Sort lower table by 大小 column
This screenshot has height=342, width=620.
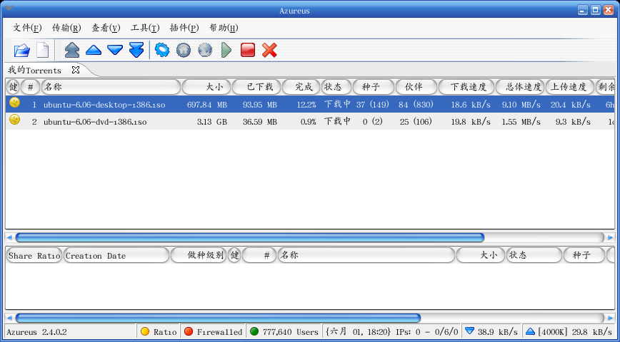(x=481, y=256)
